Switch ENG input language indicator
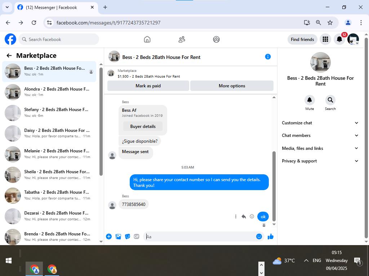 click(x=317, y=261)
